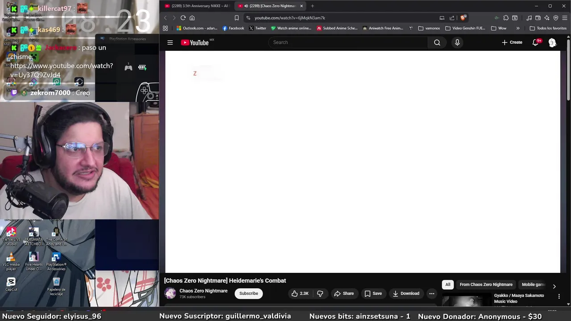Click the YouTube search input field

pos(348,42)
